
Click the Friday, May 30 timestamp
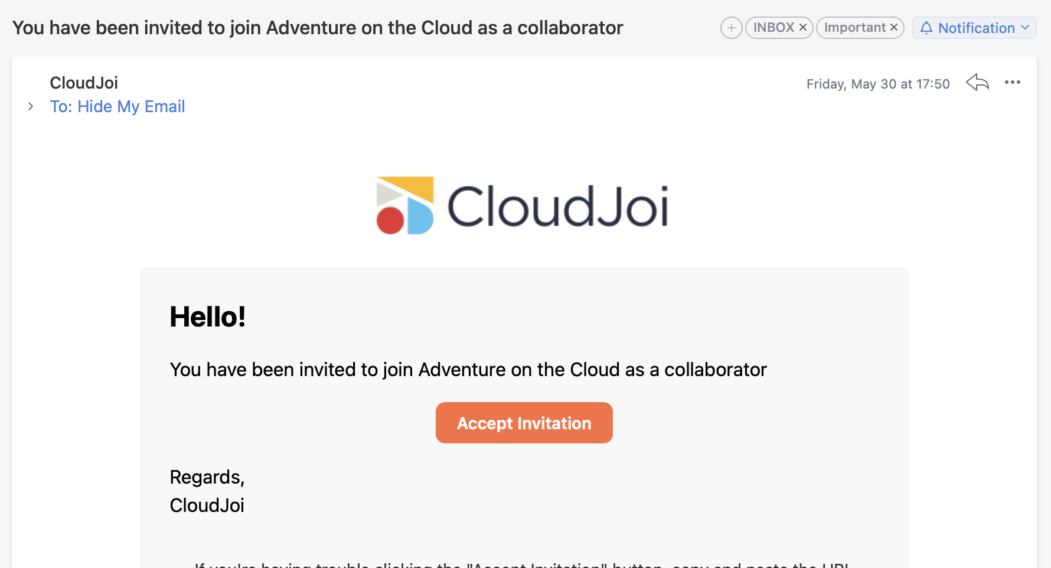tap(878, 84)
